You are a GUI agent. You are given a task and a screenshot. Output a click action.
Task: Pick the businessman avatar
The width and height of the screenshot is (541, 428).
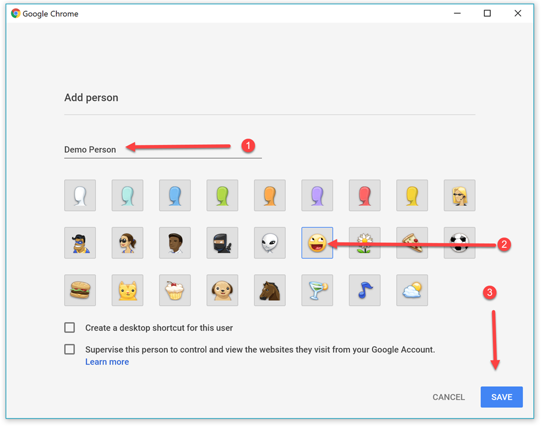click(x=175, y=242)
